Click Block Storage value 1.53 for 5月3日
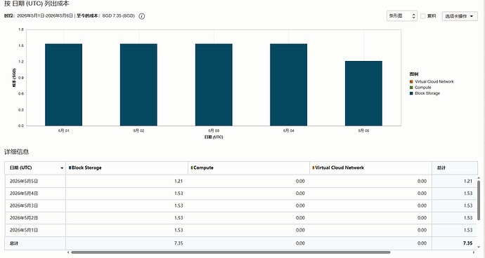This screenshot has height=258, width=485. click(179, 205)
